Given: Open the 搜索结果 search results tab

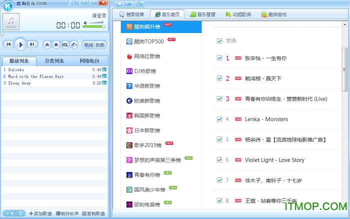Looking at the screenshot, I should point(131,14).
